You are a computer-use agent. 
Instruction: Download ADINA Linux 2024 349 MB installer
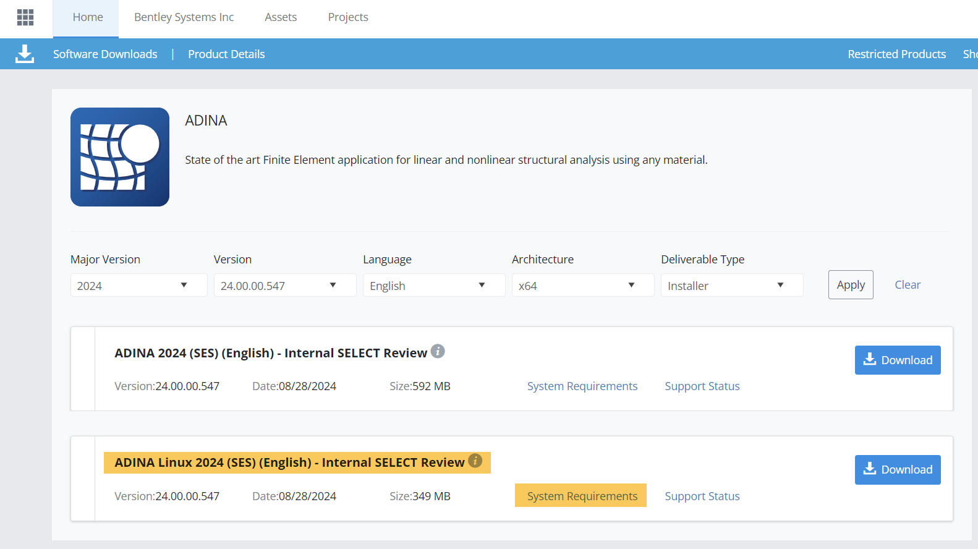[x=898, y=470]
